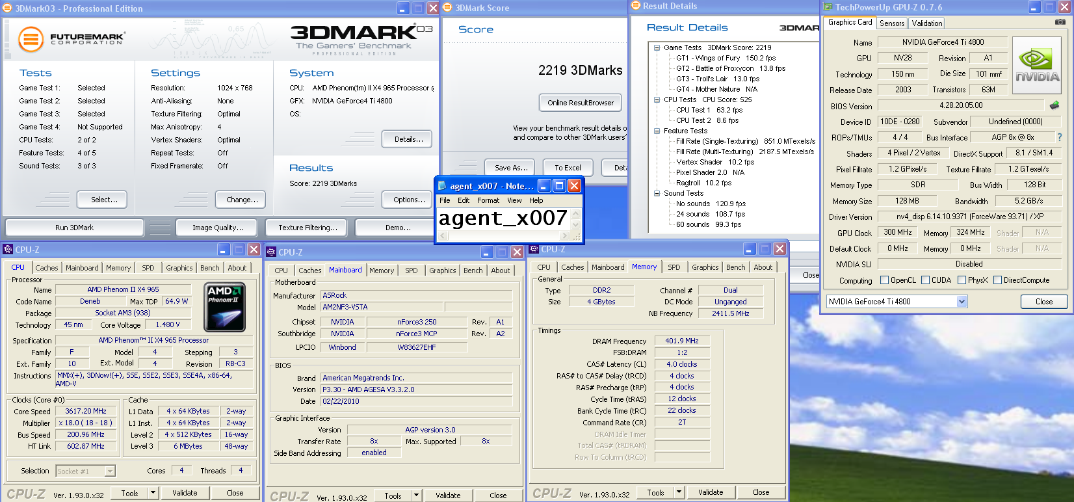Click Demo... button in 3DMark03
The image size is (1074, 502).
coord(398,228)
